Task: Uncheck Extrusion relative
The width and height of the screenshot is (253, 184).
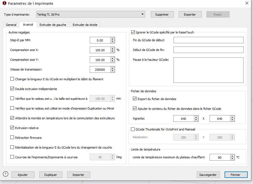Action: [12, 128]
